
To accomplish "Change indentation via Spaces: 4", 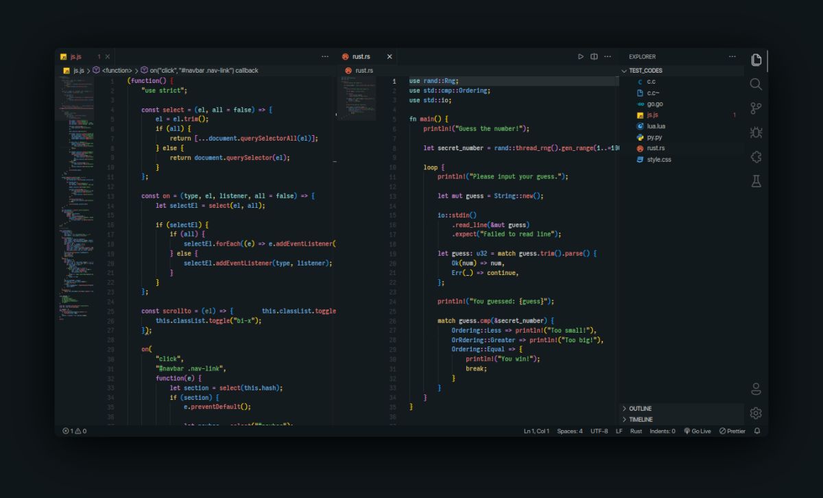I will [569, 431].
